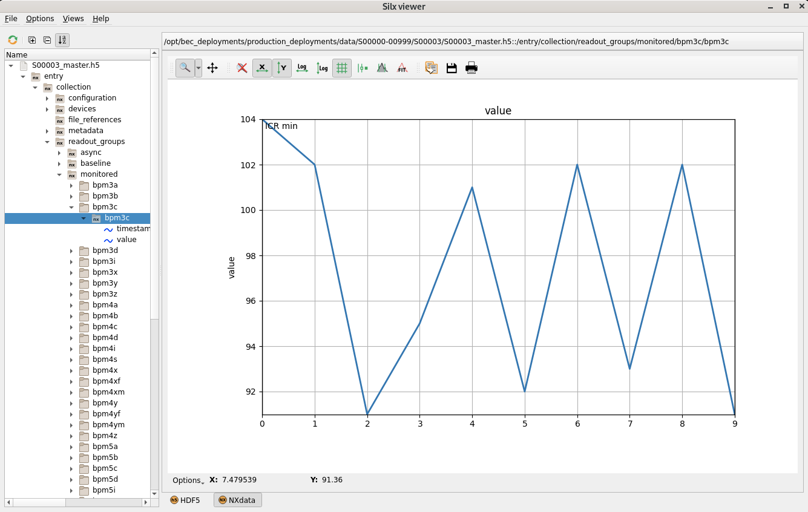This screenshot has height=512, width=808.
Task: Switch to the NXdata tab
Action: click(x=238, y=500)
